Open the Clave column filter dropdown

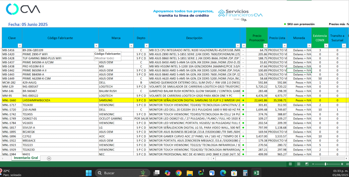coord(20,46)
